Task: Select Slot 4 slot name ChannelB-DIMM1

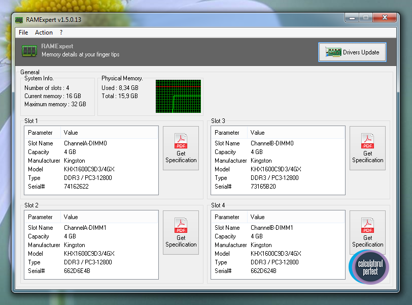Action: [x=272, y=228]
